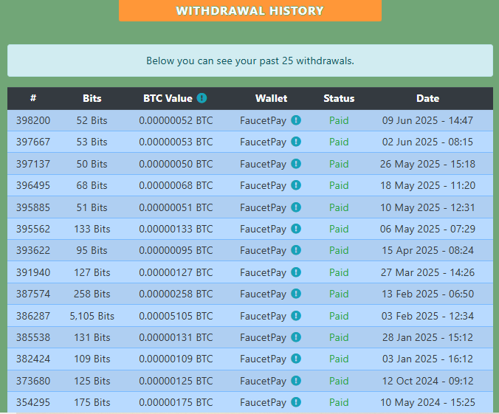499x414 pixels.
Task: Click the Paid status in row 398200
Action: [x=339, y=120]
